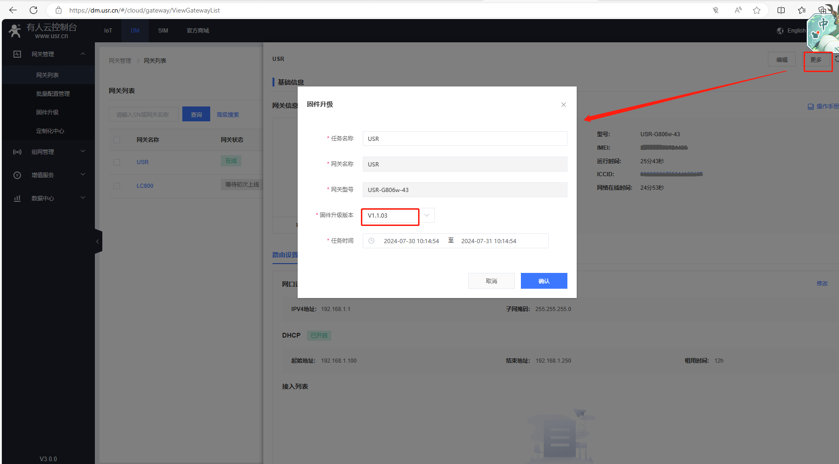Click the 任务名称 input field
Viewport: 839px width, 464px height.
click(464, 139)
